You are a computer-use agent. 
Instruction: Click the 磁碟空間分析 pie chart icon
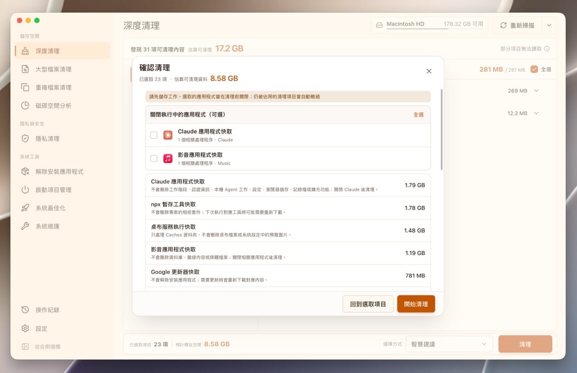click(26, 105)
